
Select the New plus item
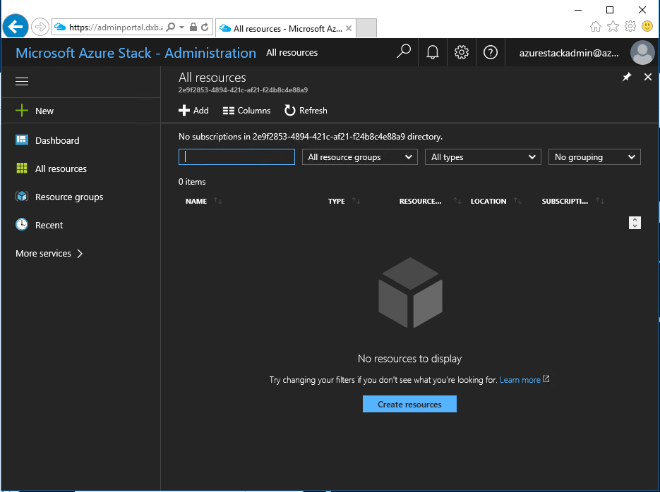[x=35, y=111]
